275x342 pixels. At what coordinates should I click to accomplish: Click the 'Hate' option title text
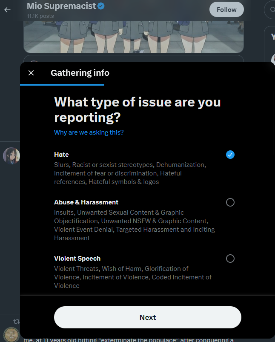(x=61, y=155)
